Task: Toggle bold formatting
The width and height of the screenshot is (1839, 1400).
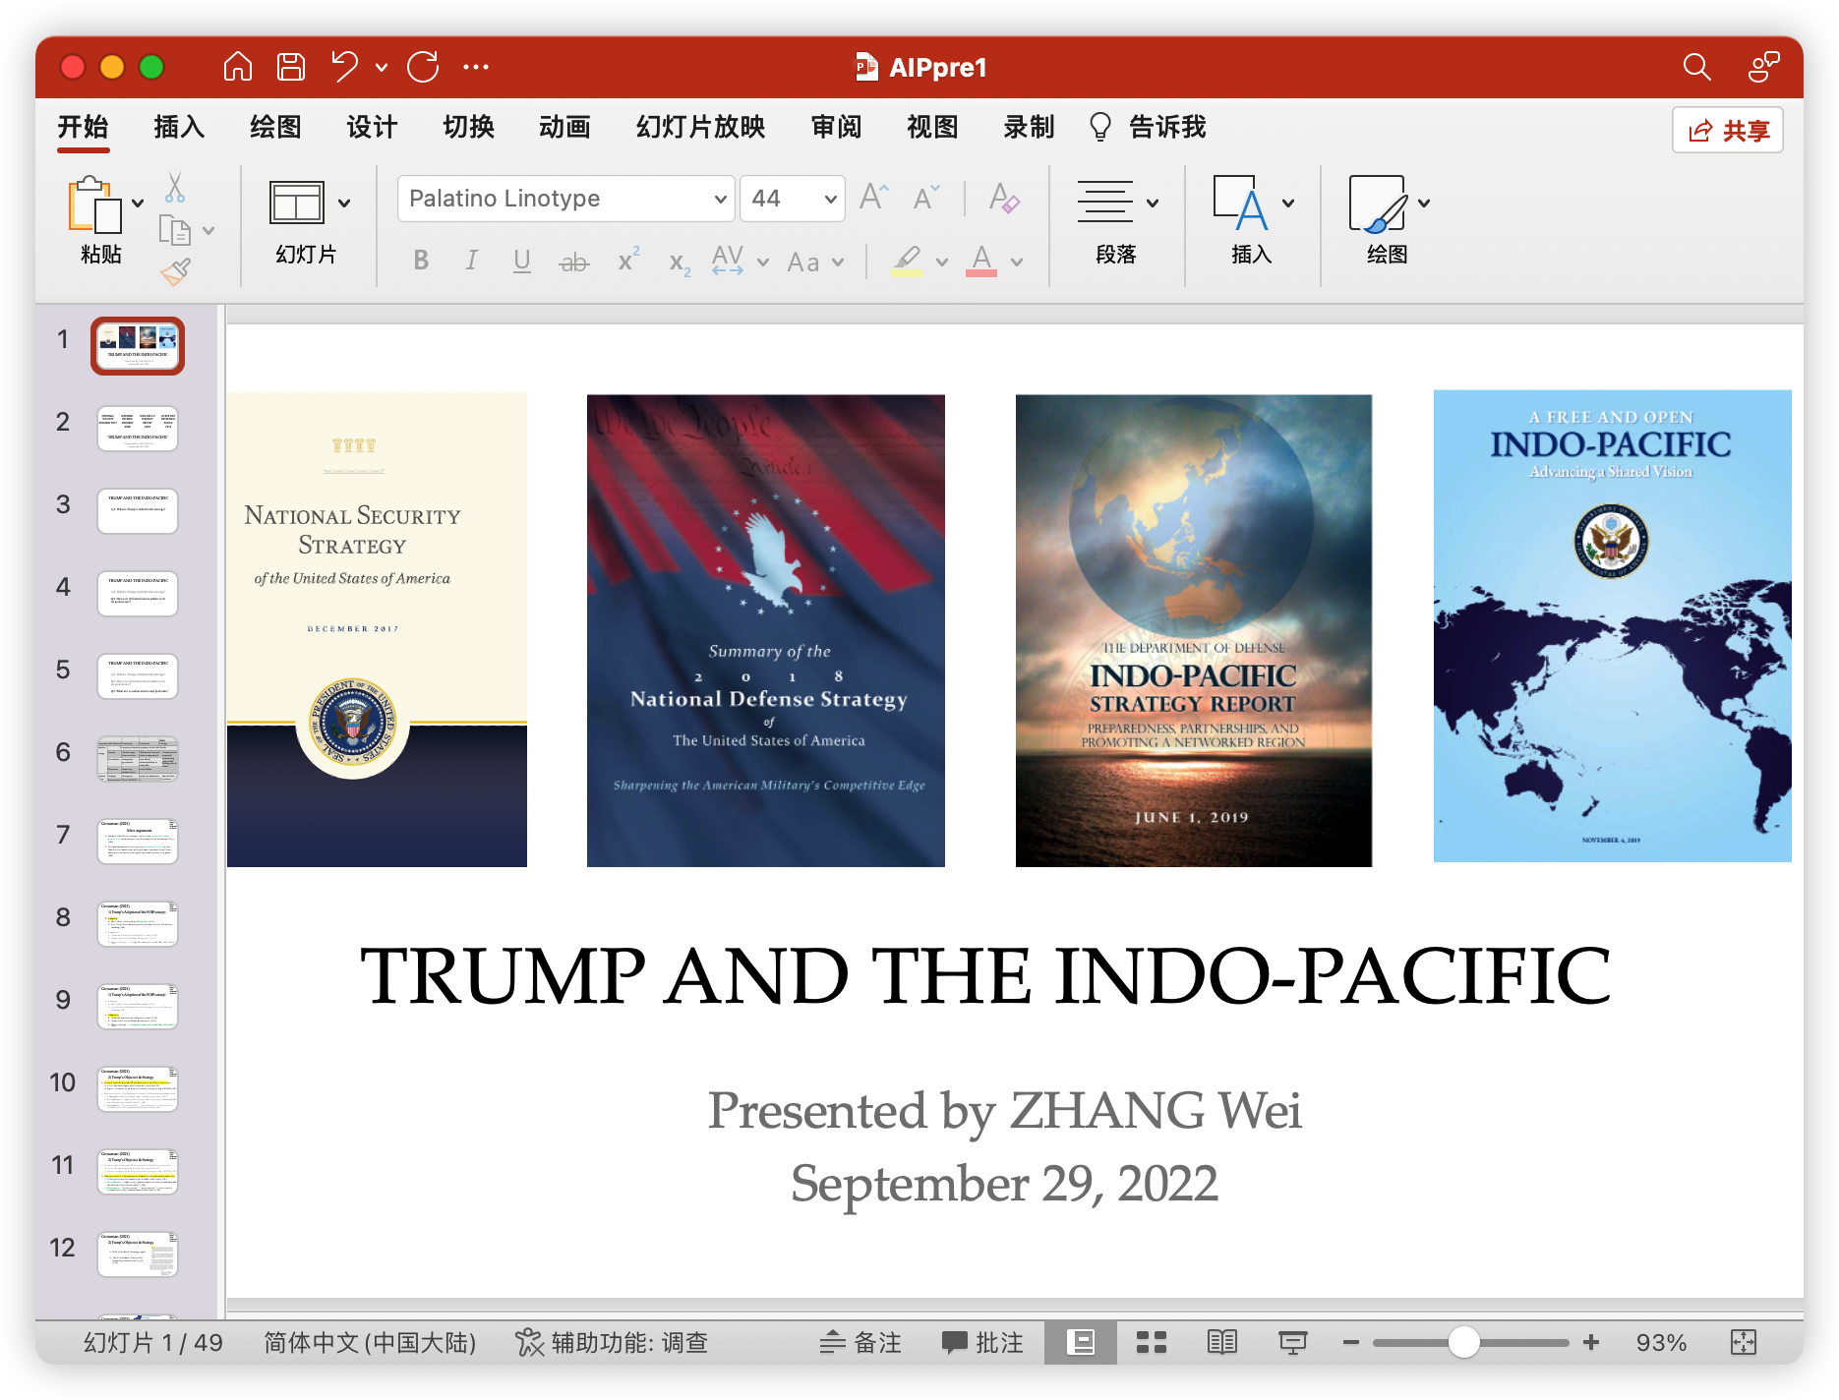Action: (421, 261)
